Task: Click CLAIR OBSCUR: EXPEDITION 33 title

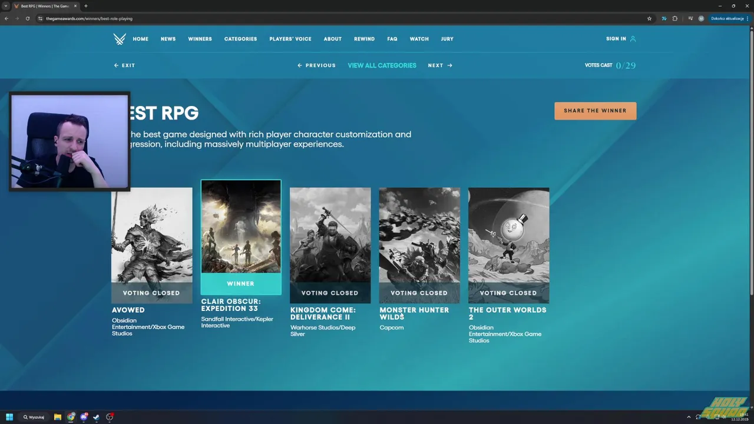Action: (x=231, y=305)
